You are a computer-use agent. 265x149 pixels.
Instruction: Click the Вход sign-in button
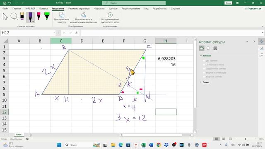[228, 3]
